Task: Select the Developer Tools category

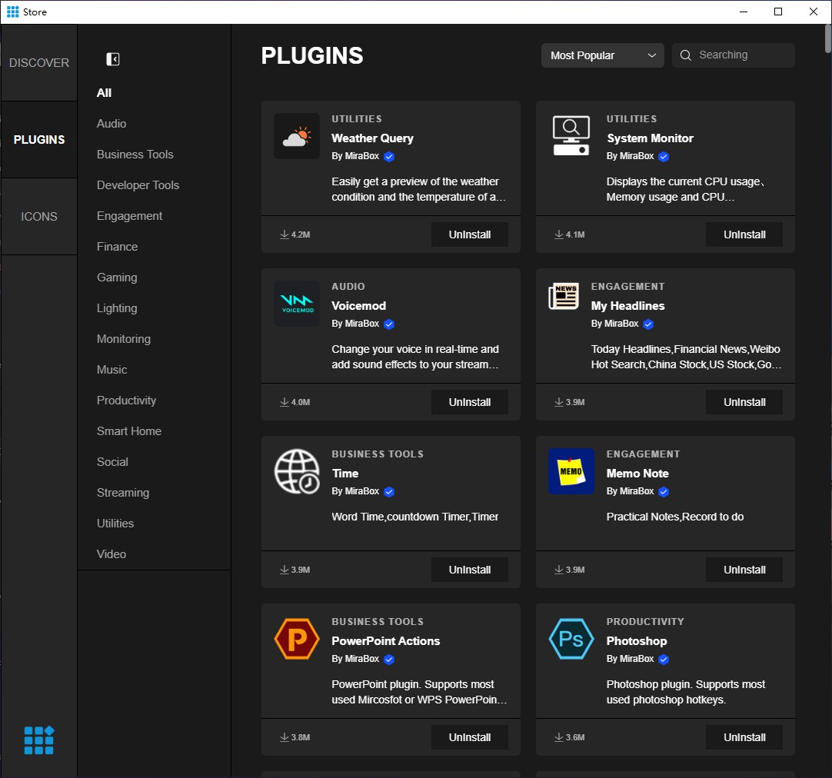Action: click(x=138, y=185)
